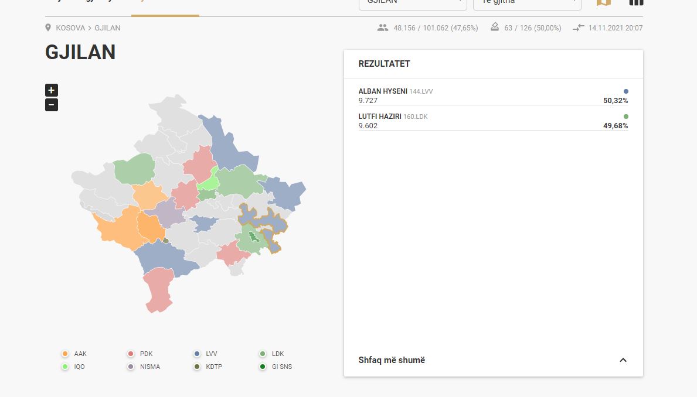Screen dimensions: 697x397
Task: Click the timestamp 14.11.2021 20:07
Action: tap(615, 28)
